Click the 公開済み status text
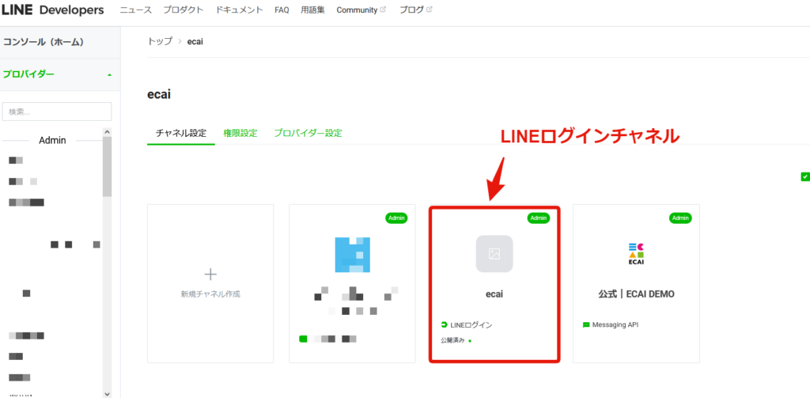This screenshot has height=398, width=810. tap(452, 340)
